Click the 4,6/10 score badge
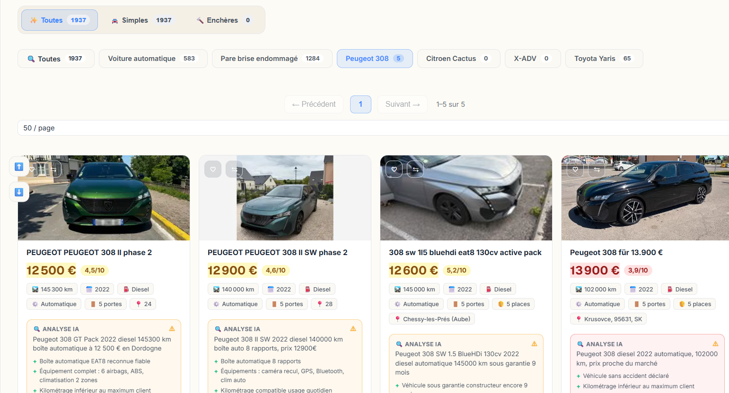The width and height of the screenshot is (729, 393). (x=276, y=271)
